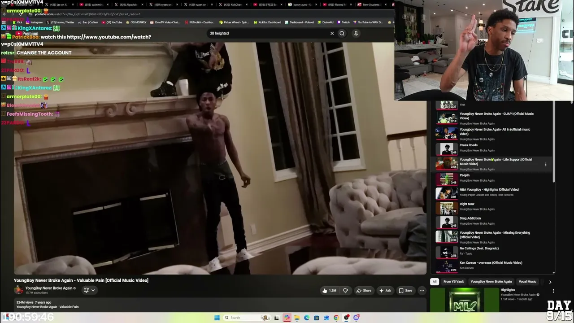Share the Valuable Pain video
Viewport: 574px width, 323px height.
point(364,291)
